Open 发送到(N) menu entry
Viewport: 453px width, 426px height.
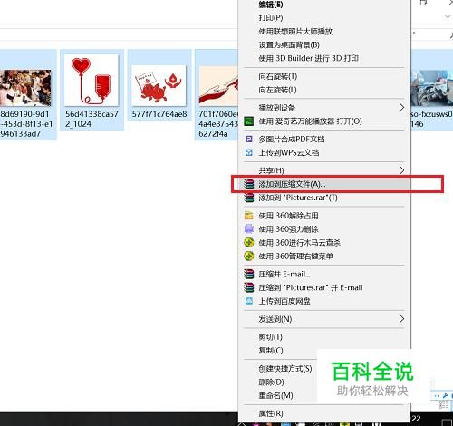[324, 319]
